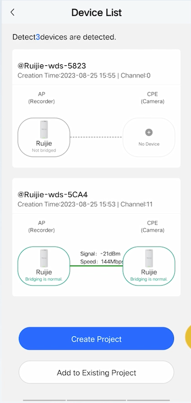Viewport: 191px width, 403px height.
Task: Tap the Signal -21dBm reading
Action: (x=100, y=254)
